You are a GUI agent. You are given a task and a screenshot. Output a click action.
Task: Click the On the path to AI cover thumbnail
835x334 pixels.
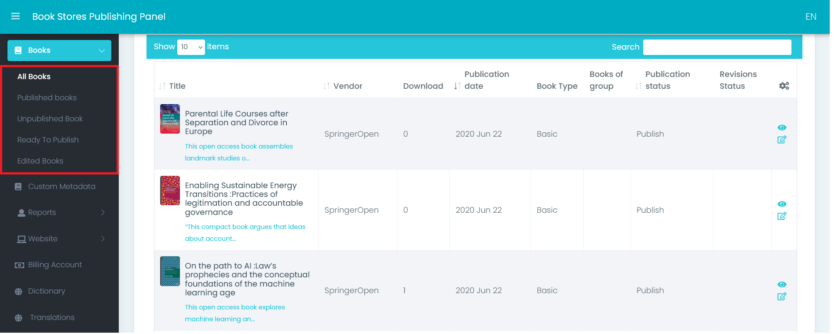[x=170, y=271]
